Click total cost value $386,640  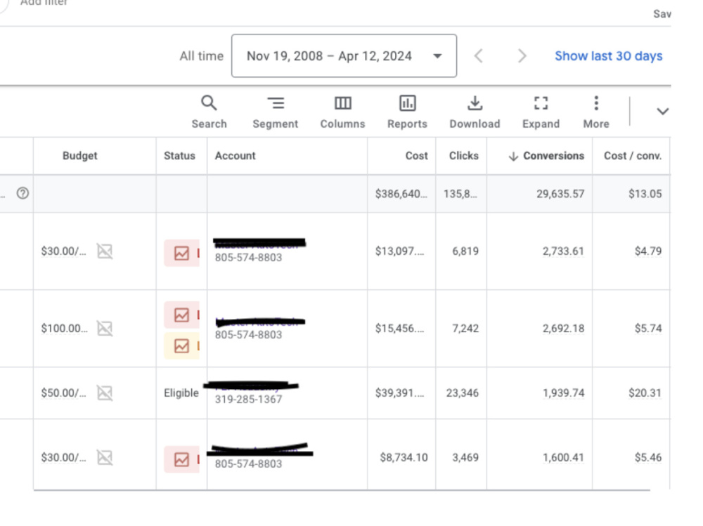pos(401,194)
